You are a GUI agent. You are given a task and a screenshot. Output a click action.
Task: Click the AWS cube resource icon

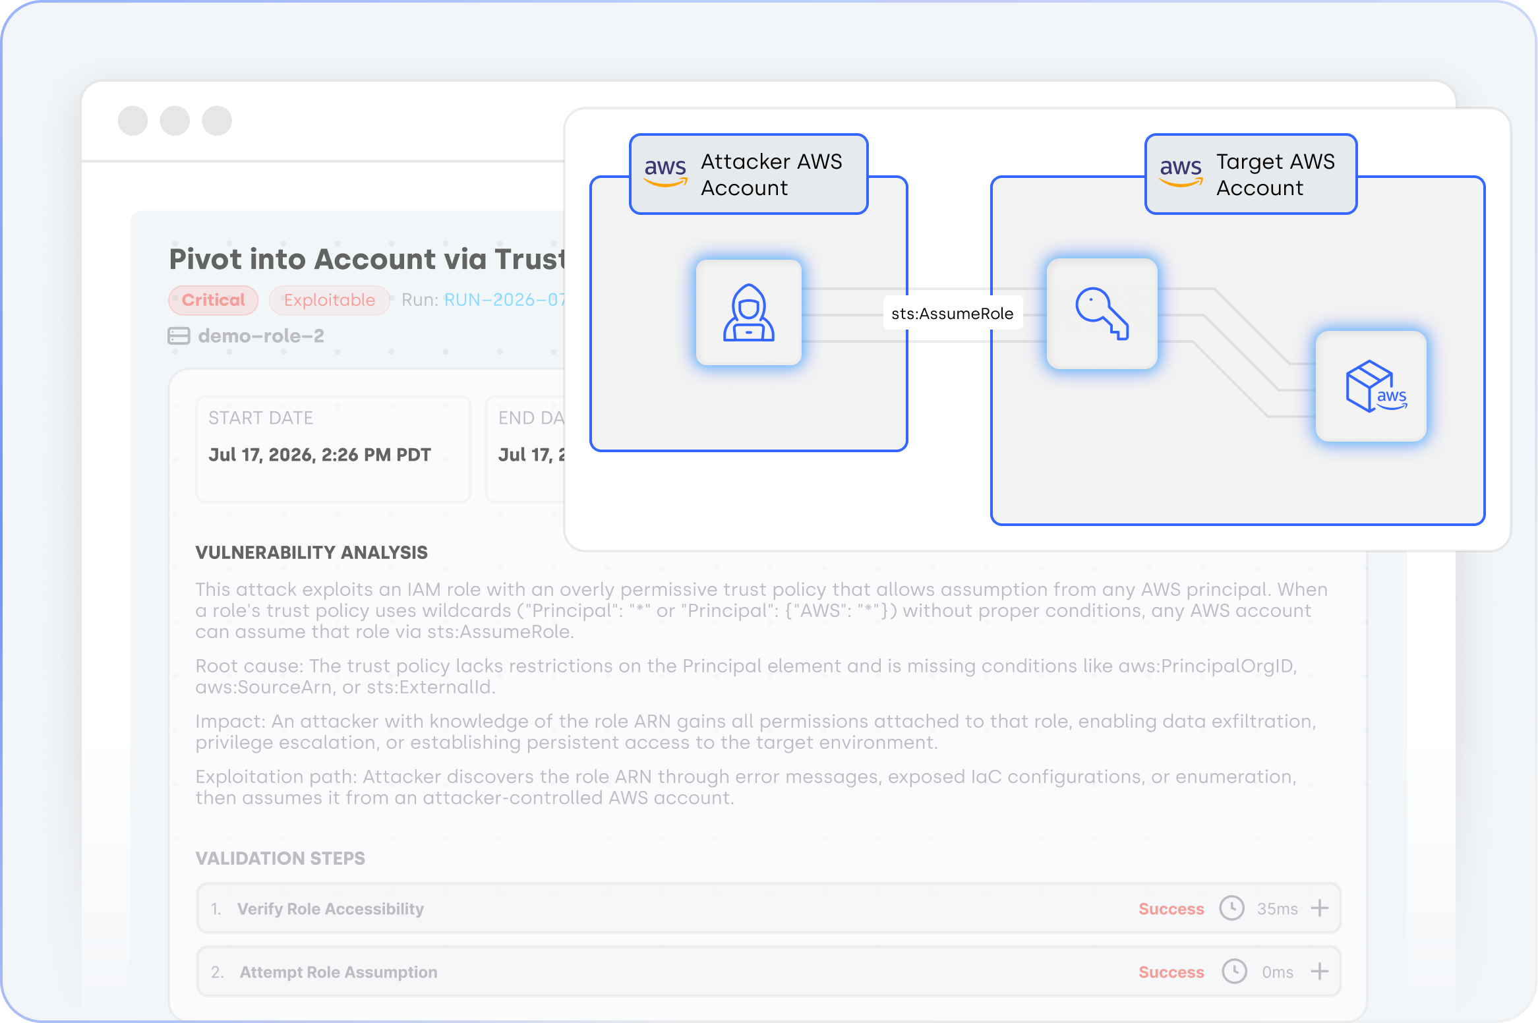[1371, 386]
